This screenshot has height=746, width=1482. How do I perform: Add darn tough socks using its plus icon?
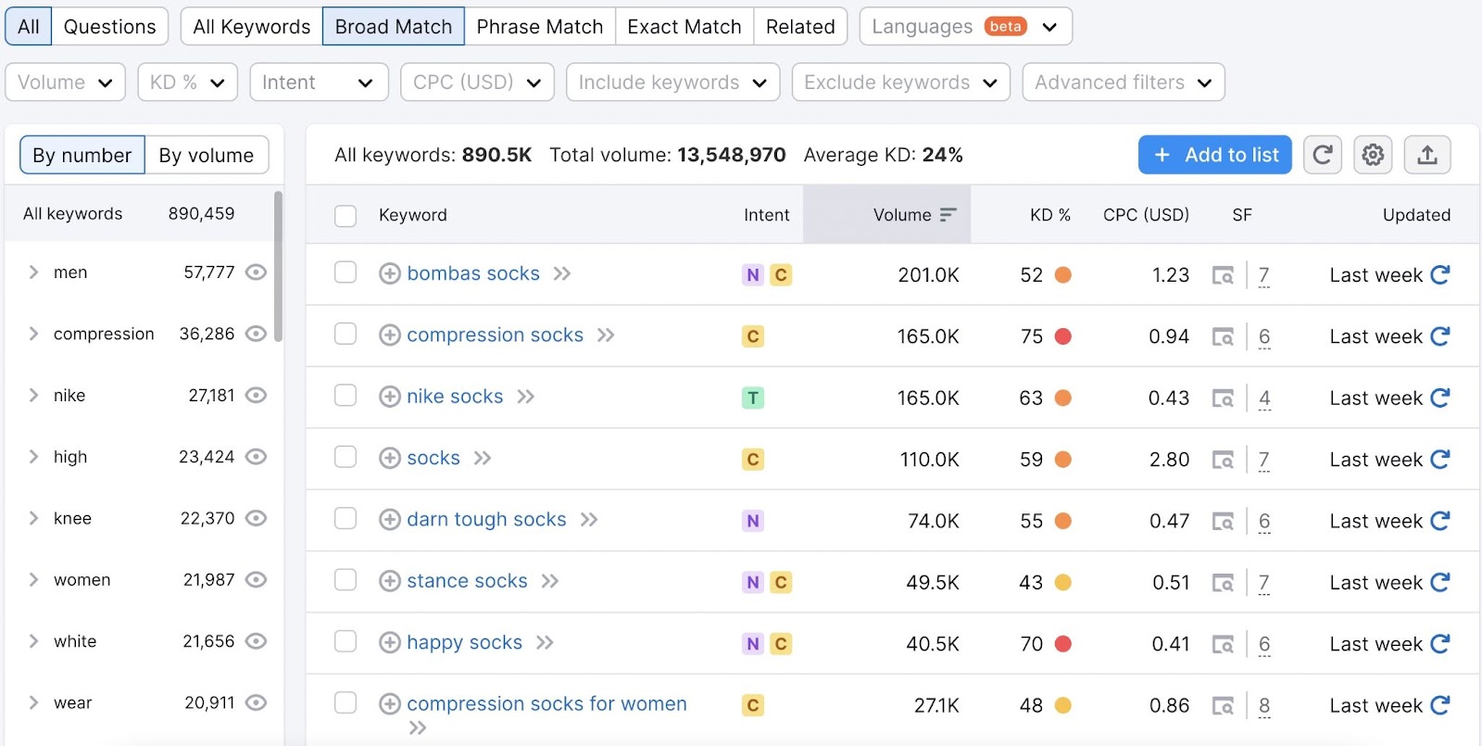pyautogui.click(x=390, y=519)
